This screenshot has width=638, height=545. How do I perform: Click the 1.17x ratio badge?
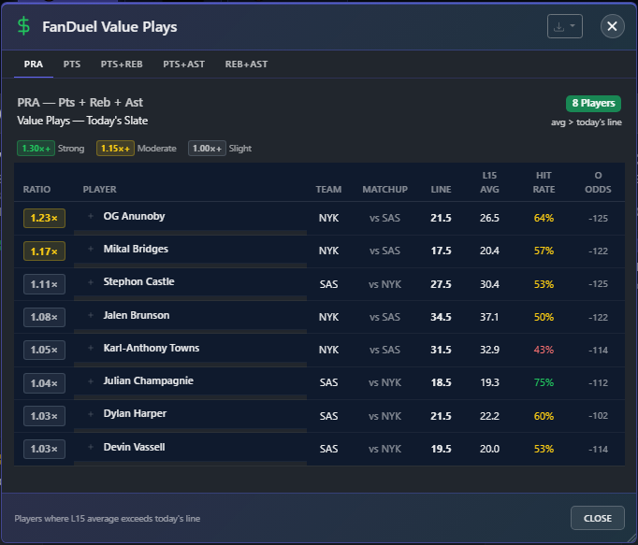coord(44,251)
